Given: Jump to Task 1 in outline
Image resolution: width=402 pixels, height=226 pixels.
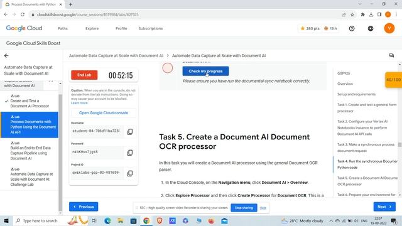Looking at the screenshot, I should coord(367,108).
